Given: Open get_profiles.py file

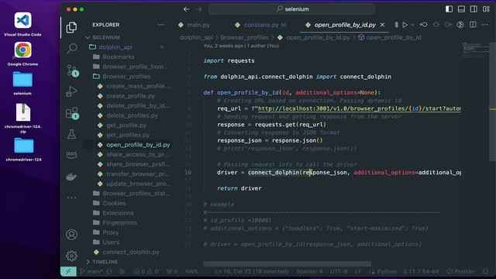Looking at the screenshot, I should (x=128, y=135).
